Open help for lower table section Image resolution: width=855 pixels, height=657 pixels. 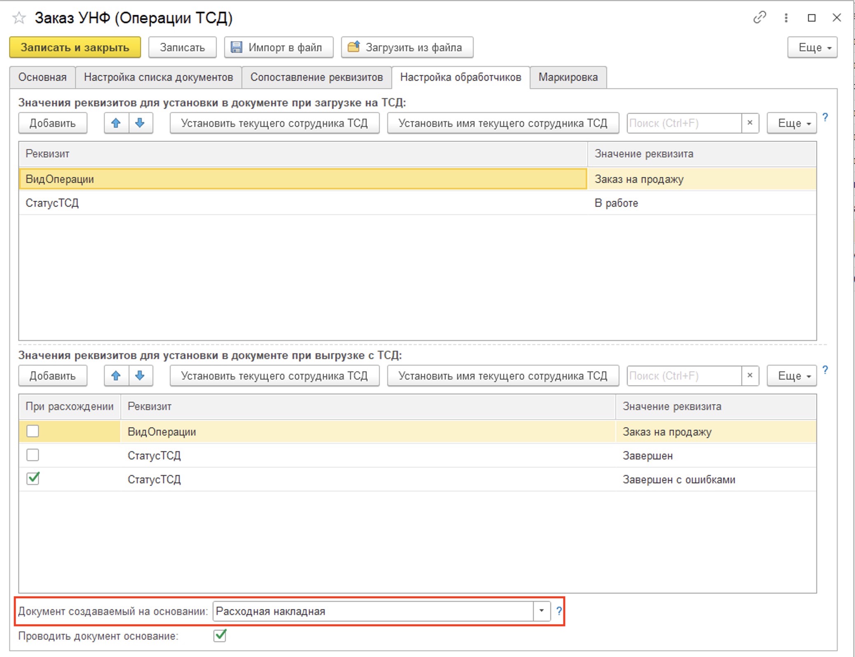[x=825, y=370]
